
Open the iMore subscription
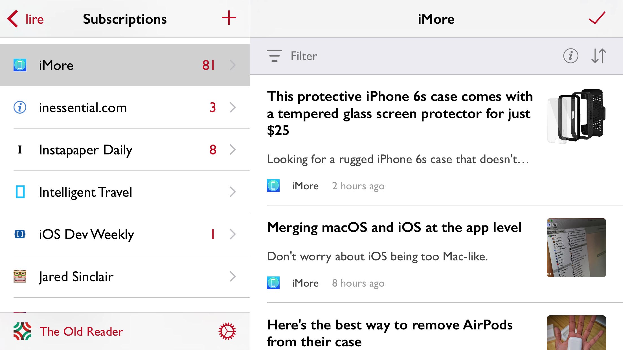[125, 65]
